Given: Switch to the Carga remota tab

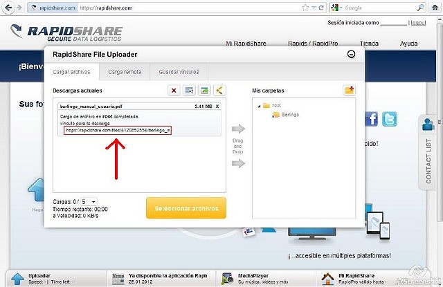Looking at the screenshot, I should [x=125, y=72].
